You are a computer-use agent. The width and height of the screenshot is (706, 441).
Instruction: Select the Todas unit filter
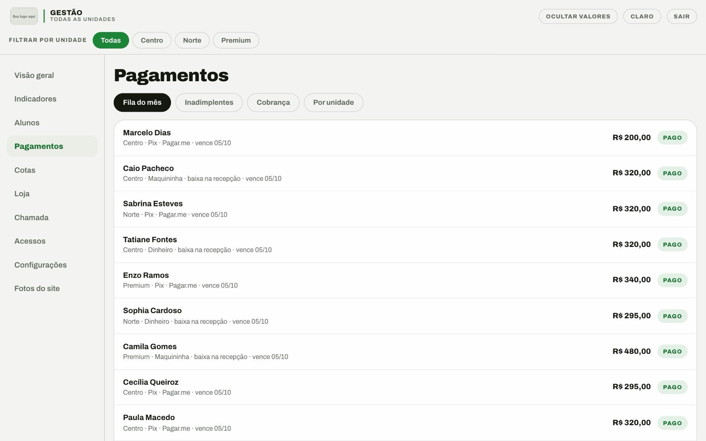tap(111, 40)
